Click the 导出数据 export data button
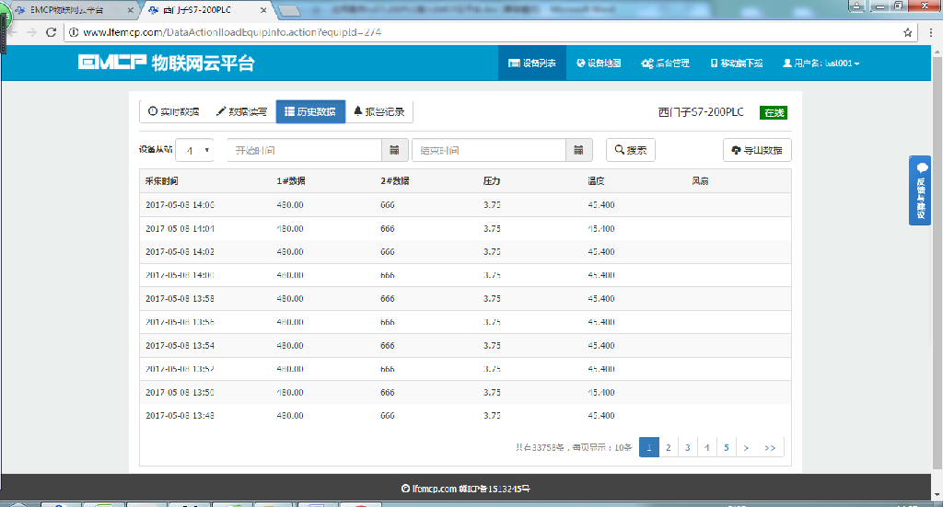This screenshot has height=507, width=943. pyautogui.click(x=757, y=150)
